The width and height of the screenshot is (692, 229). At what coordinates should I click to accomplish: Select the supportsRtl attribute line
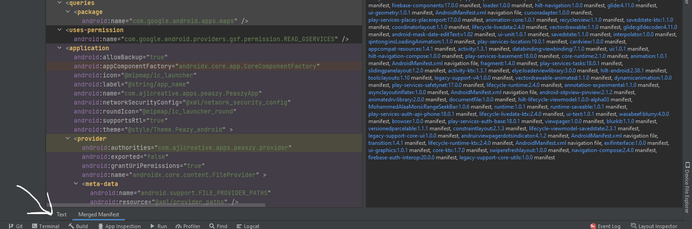(121, 120)
